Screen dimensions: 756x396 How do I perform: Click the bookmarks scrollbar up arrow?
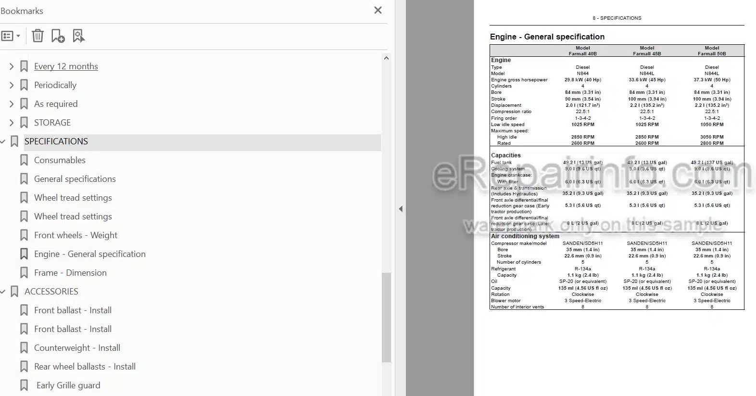[386, 58]
